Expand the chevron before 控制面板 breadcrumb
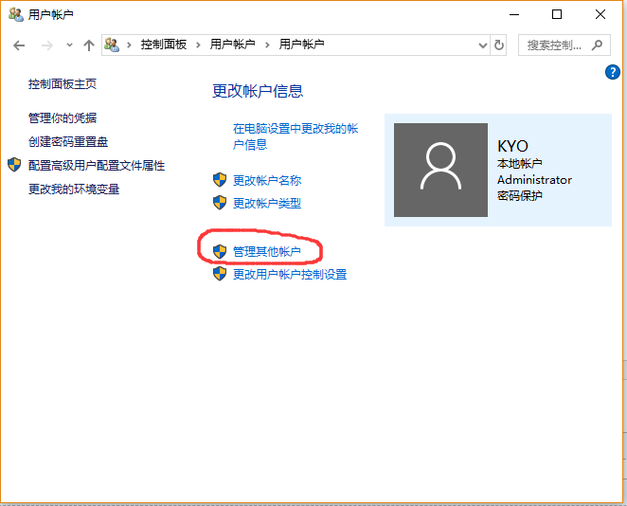 coord(129,45)
